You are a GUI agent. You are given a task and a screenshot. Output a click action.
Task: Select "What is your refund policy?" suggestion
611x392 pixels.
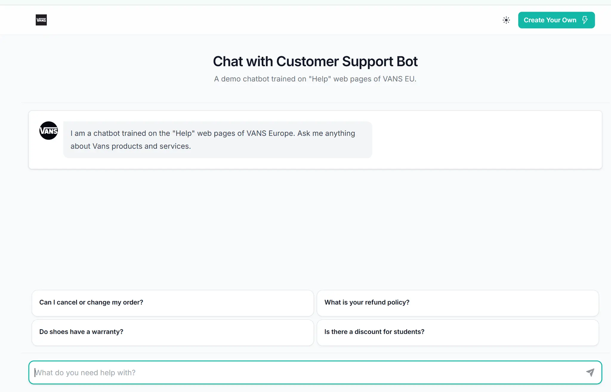(458, 303)
